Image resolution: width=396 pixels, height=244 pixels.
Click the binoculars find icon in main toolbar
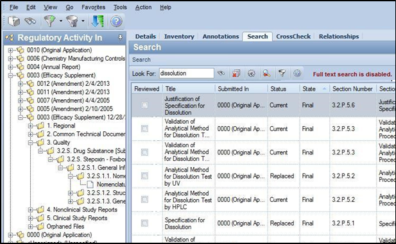click(30, 21)
